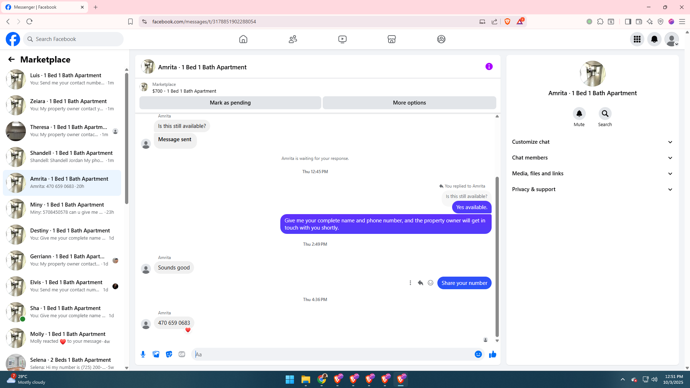Image resolution: width=690 pixels, height=388 pixels.
Task: Send a thumbs-up like
Action: [493, 355]
